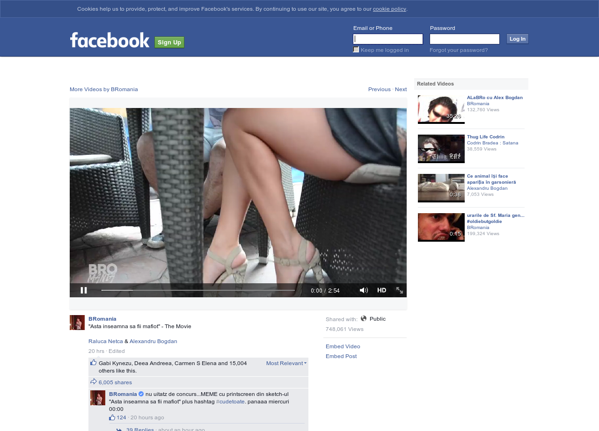The image size is (599, 431).
Task: Click the like thumbs-up icon on post
Action: point(94,362)
